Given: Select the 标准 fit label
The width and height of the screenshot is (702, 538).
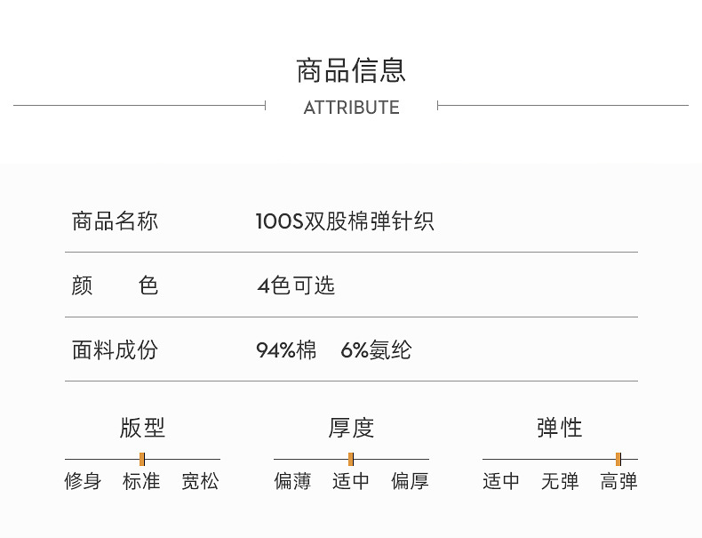Looking at the screenshot, I should (x=141, y=482).
